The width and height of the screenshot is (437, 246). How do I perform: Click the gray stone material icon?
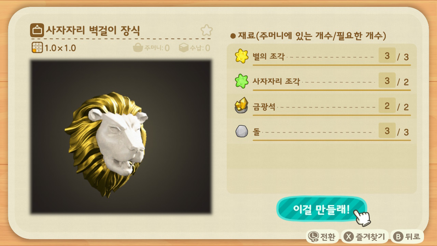point(242,131)
